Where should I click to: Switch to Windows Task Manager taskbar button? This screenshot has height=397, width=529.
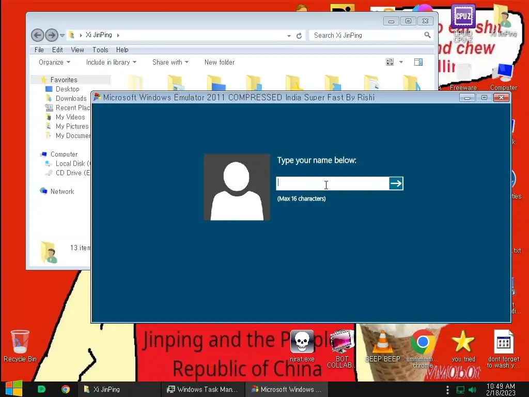(203, 389)
